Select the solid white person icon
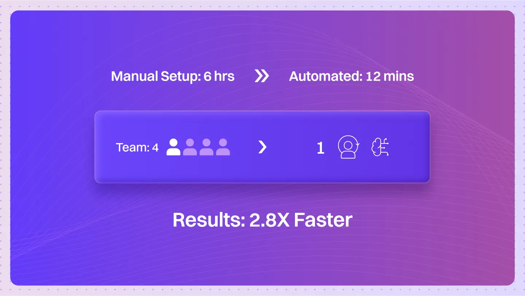 174,147
